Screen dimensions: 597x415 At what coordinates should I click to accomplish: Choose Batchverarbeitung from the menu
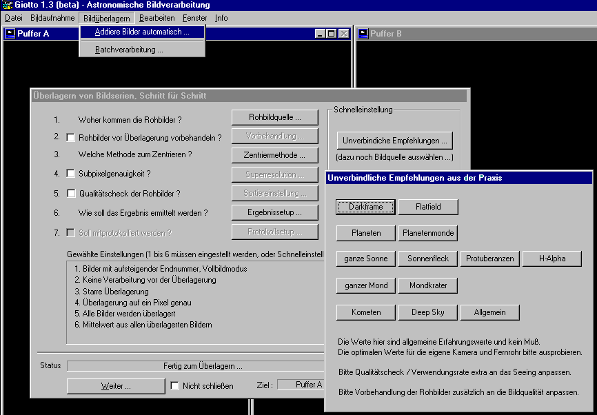[129, 50]
